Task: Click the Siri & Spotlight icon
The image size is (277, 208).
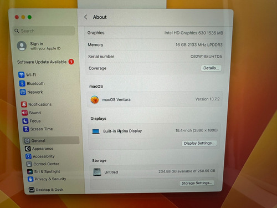Action: click(30, 171)
